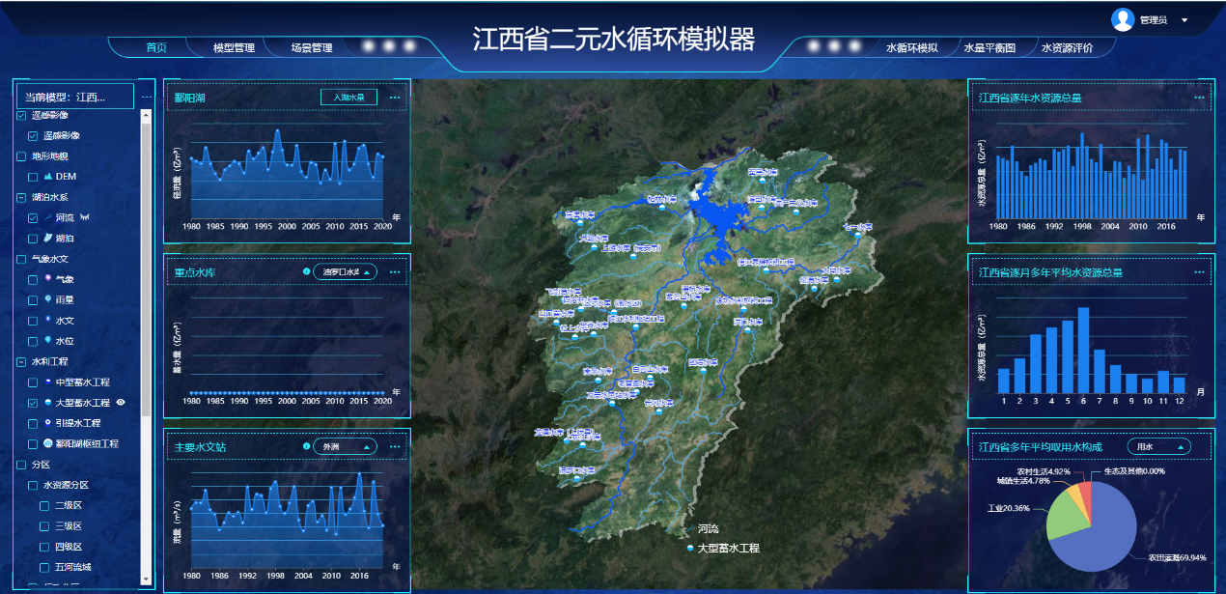Open the more options dots beside 当前模型

[147, 97]
